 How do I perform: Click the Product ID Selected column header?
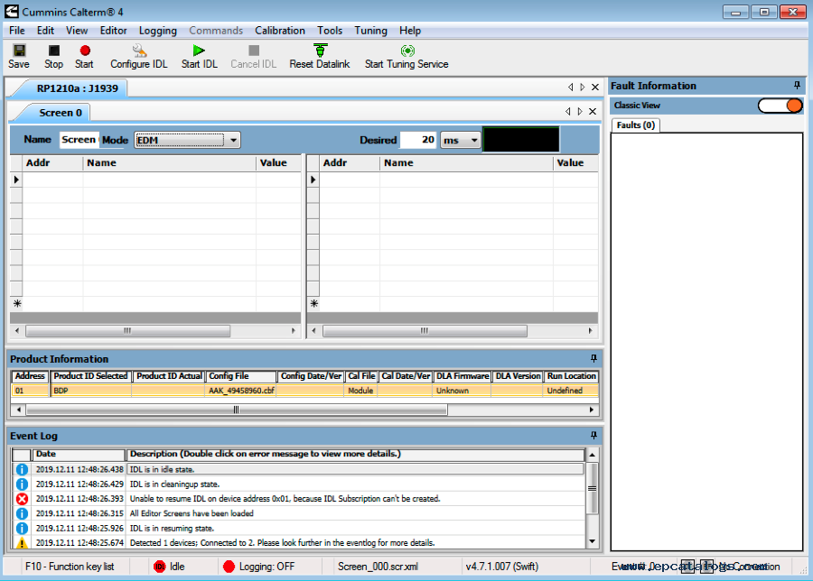(x=90, y=376)
